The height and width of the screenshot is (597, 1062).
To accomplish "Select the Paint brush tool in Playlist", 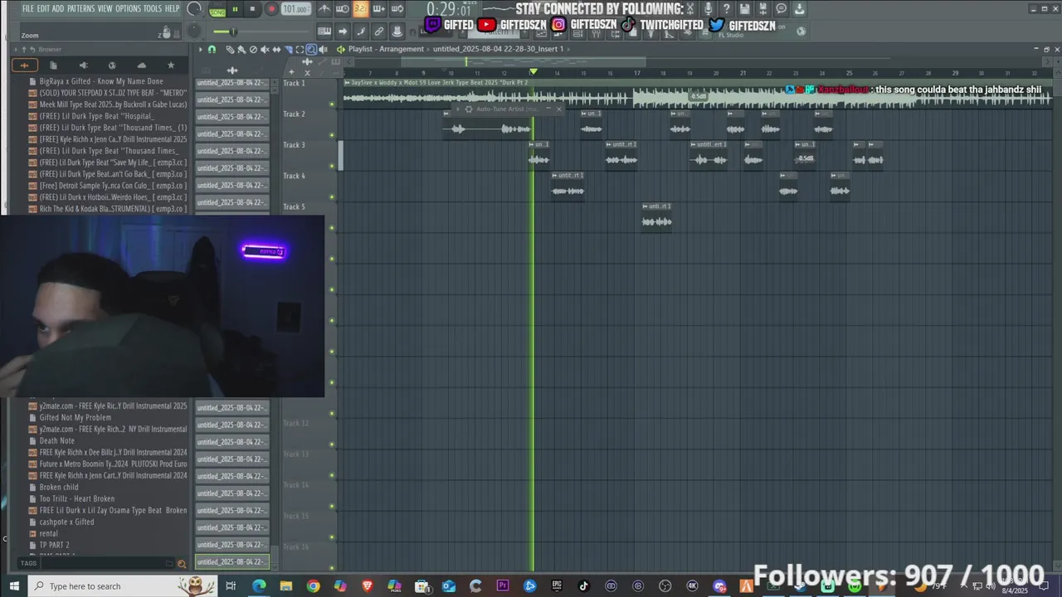I will point(241,49).
